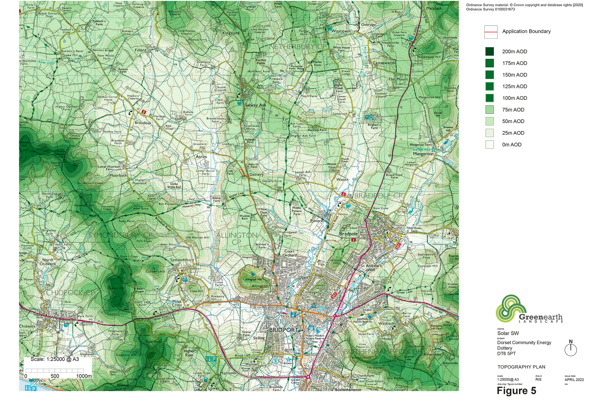
Task: Select the 175m AOD legend swatch
Action: tap(490, 63)
